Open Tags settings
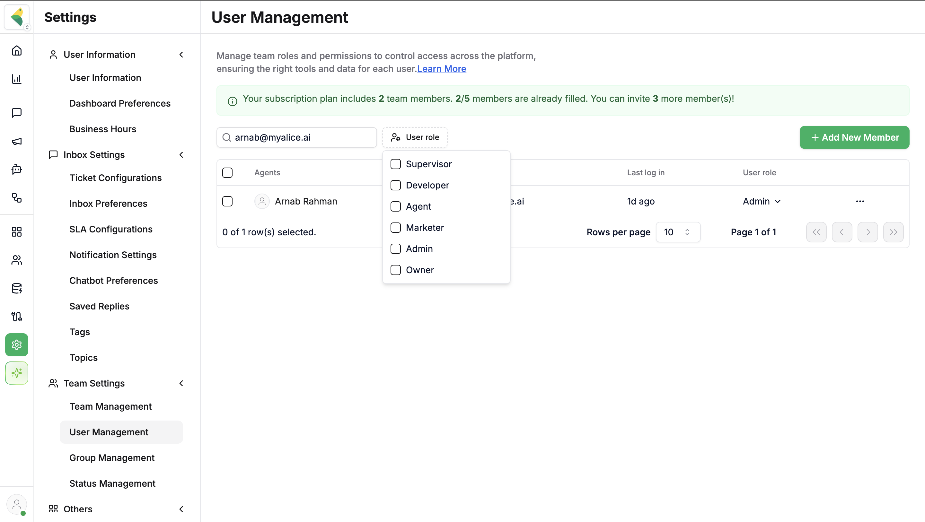Viewport: 925px width, 522px height. pos(80,332)
